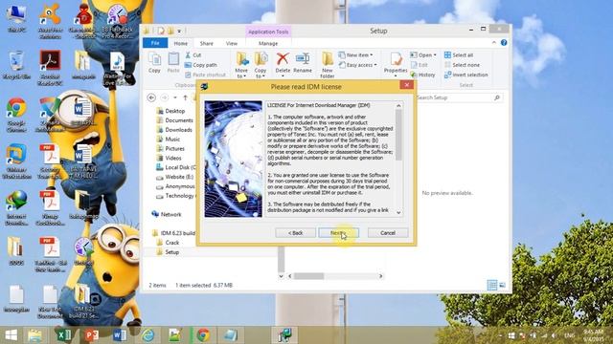Image resolution: width=613 pixels, height=344 pixels.
Task: Click the license text scrollbar down arrow
Action: click(398, 212)
